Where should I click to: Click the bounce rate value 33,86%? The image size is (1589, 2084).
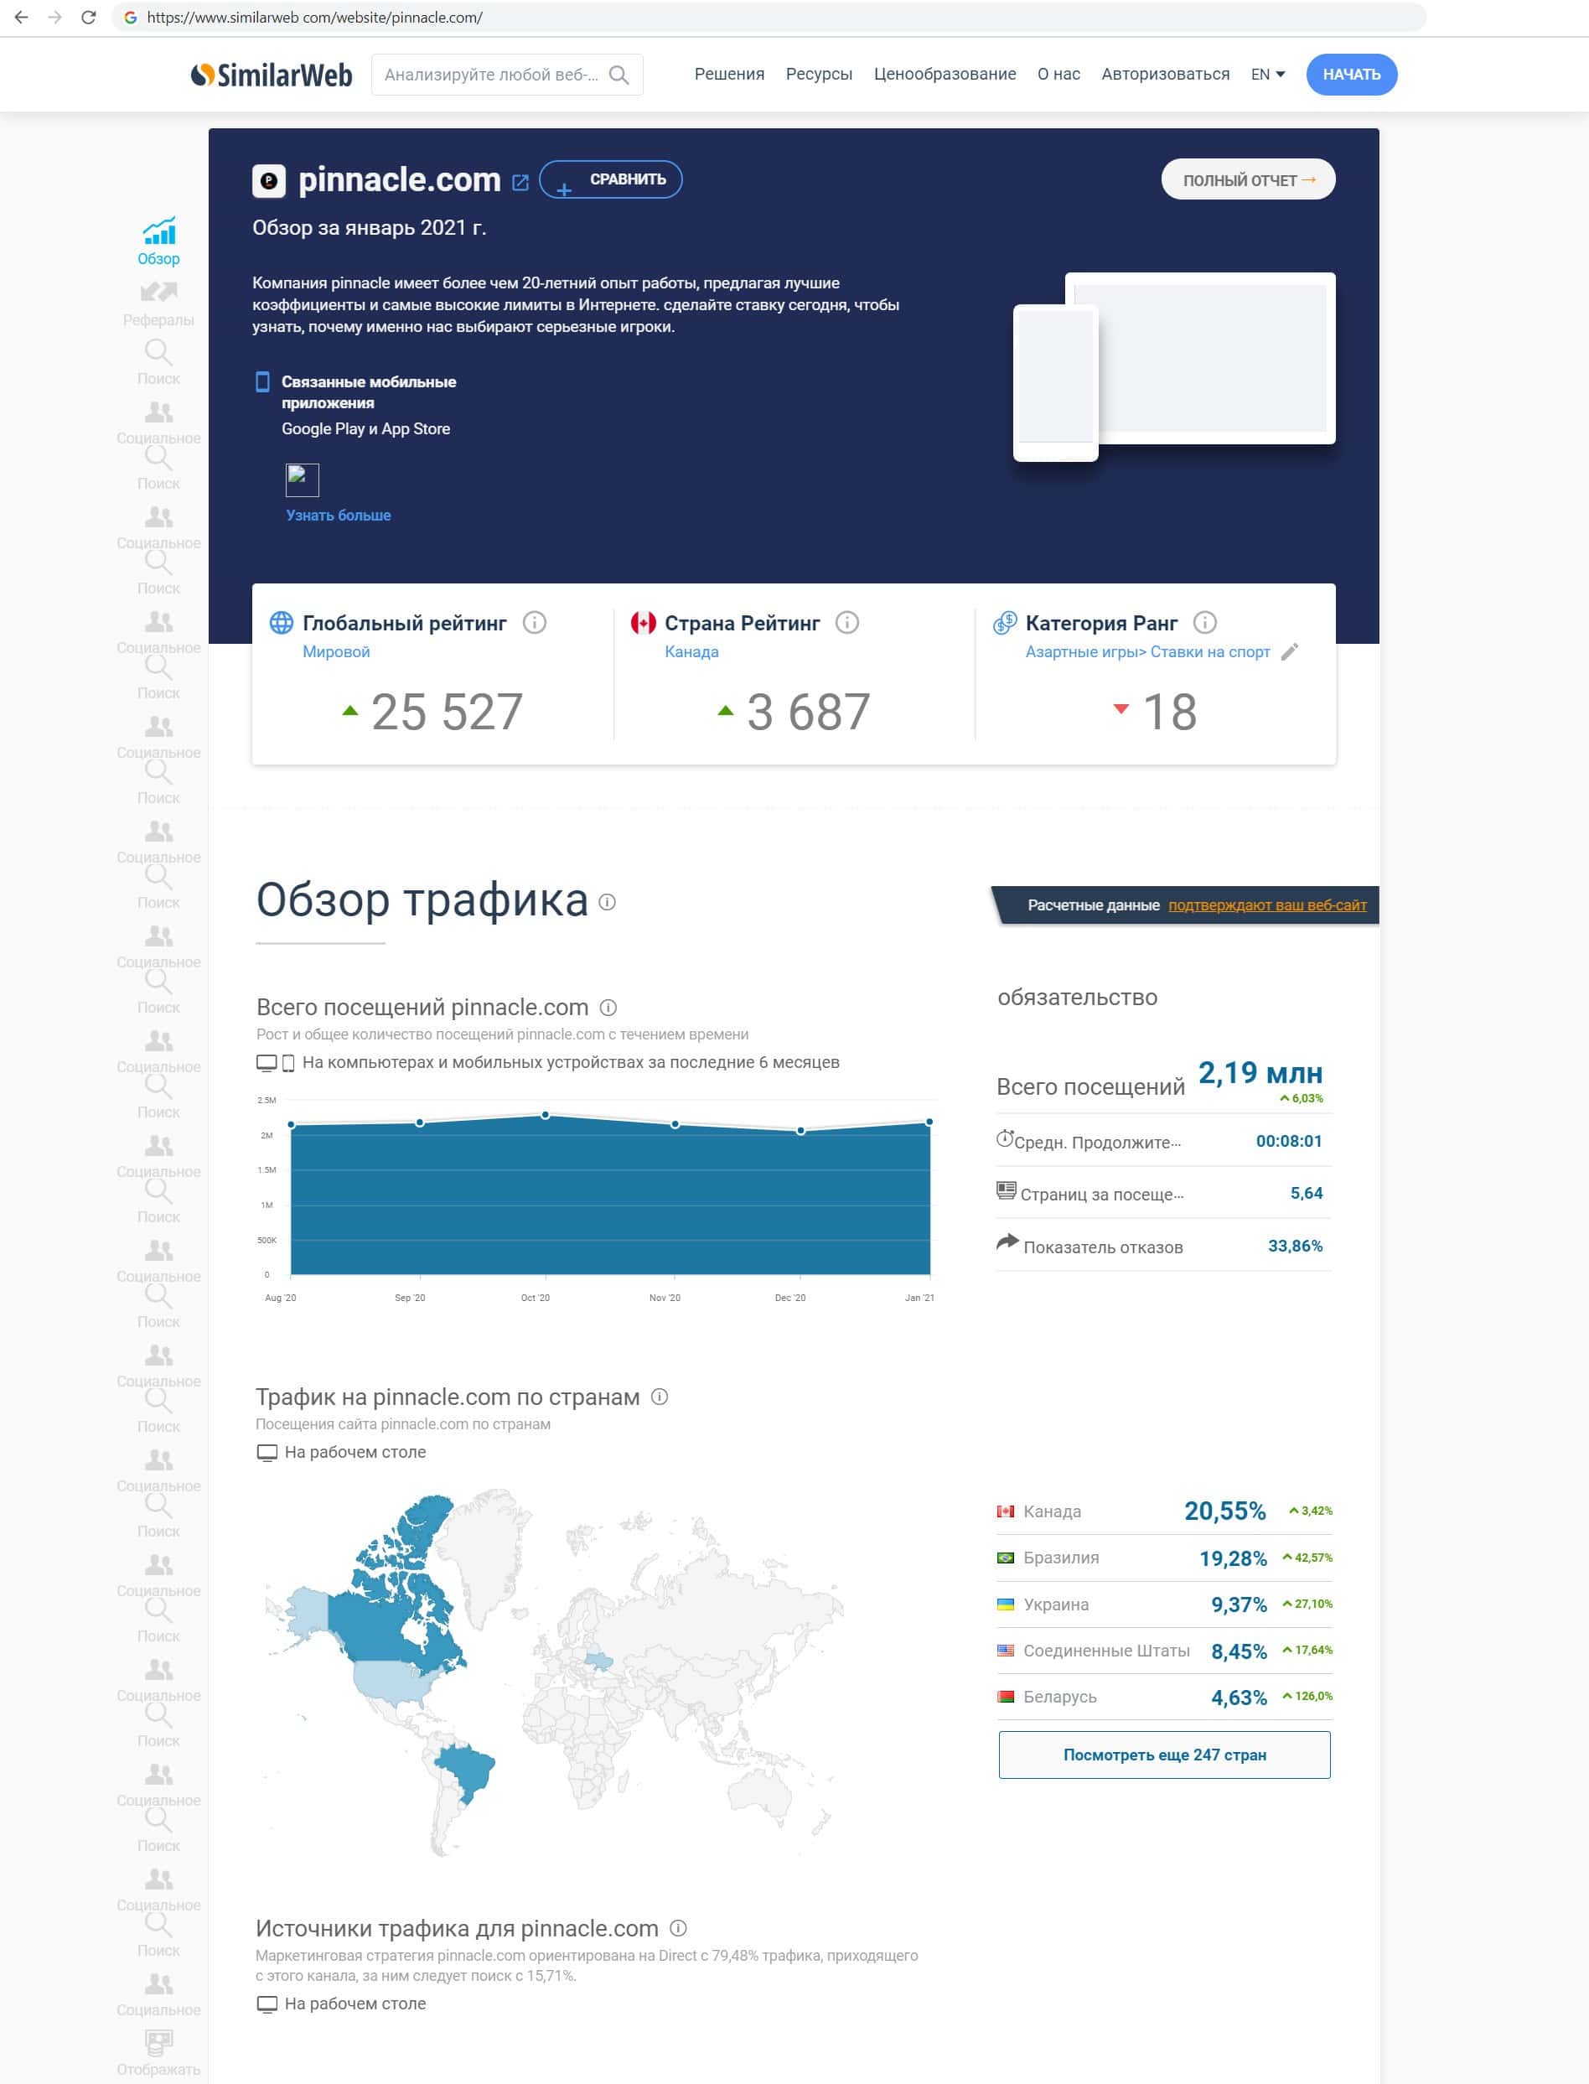1295,1246
